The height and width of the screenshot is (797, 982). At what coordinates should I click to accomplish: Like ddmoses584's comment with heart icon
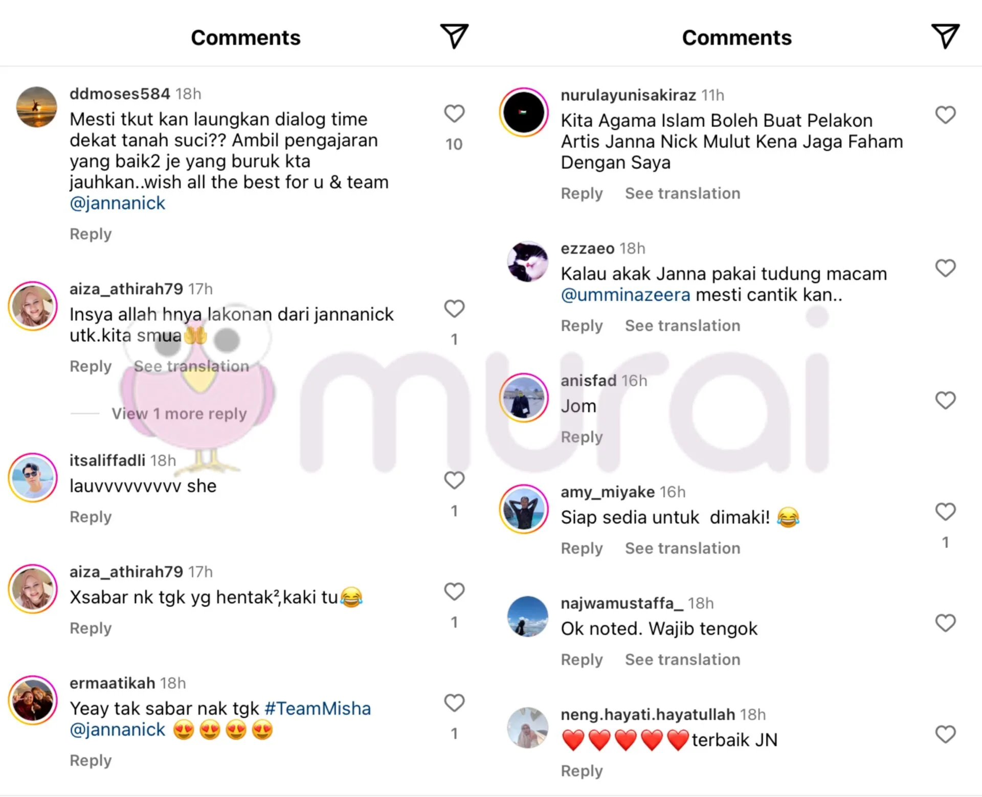[x=454, y=114]
